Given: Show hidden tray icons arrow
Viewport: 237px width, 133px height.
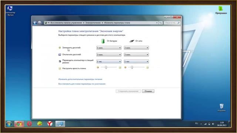Looking at the screenshot, I should (x=201, y=124).
